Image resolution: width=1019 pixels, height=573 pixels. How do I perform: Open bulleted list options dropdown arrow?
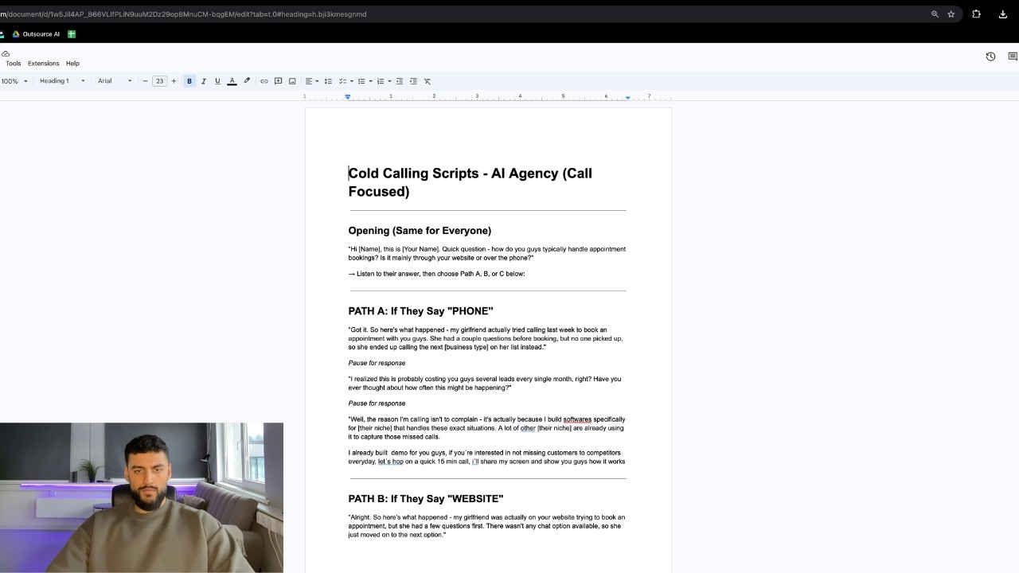[370, 81]
